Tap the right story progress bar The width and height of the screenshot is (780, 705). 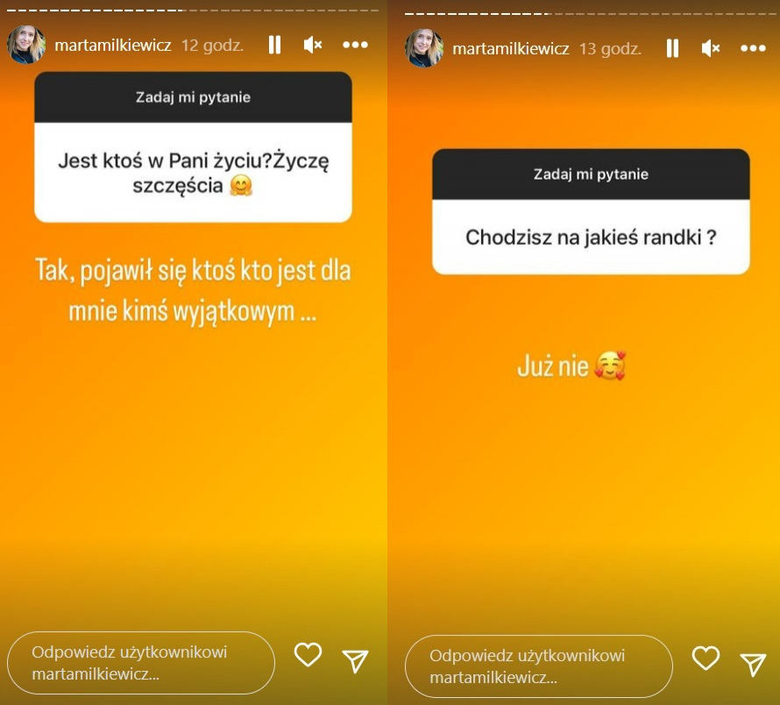[x=591, y=13]
